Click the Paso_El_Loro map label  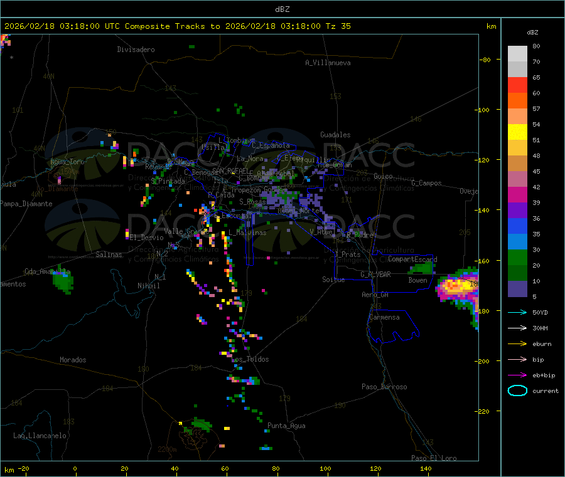point(434,458)
